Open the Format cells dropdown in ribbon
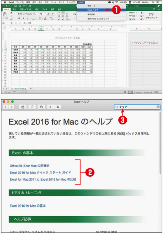163x233 pixels. pos(133,19)
